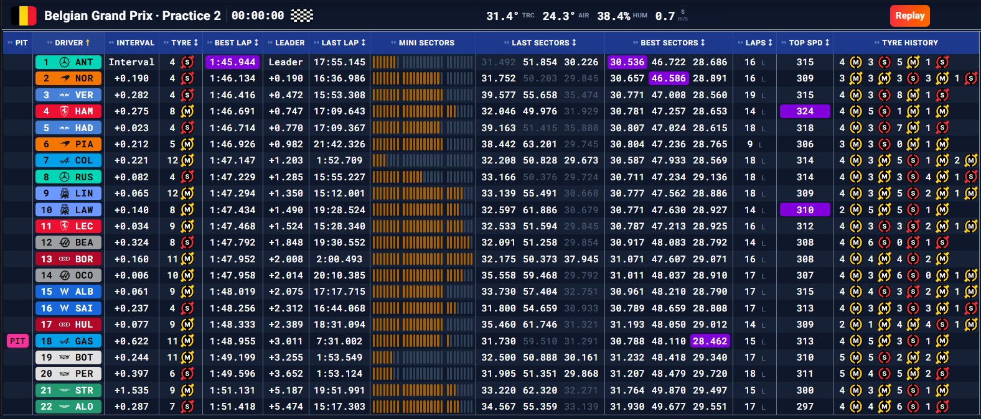The image size is (981, 419).
Task: Click first tyre in HUL's tyre history
Action: click(856, 325)
